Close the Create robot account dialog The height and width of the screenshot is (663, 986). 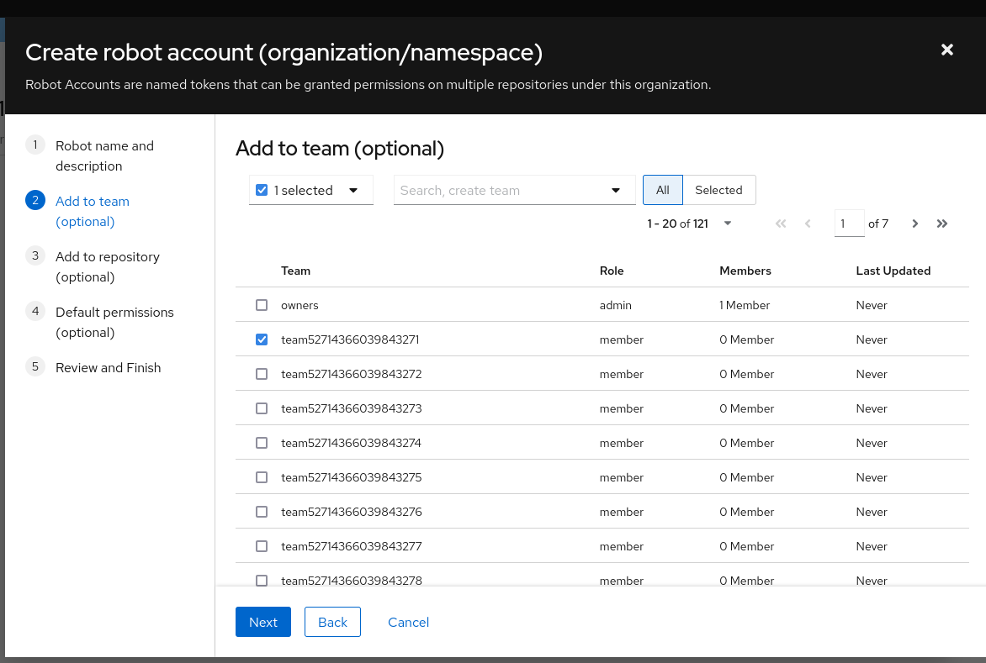click(x=946, y=50)
